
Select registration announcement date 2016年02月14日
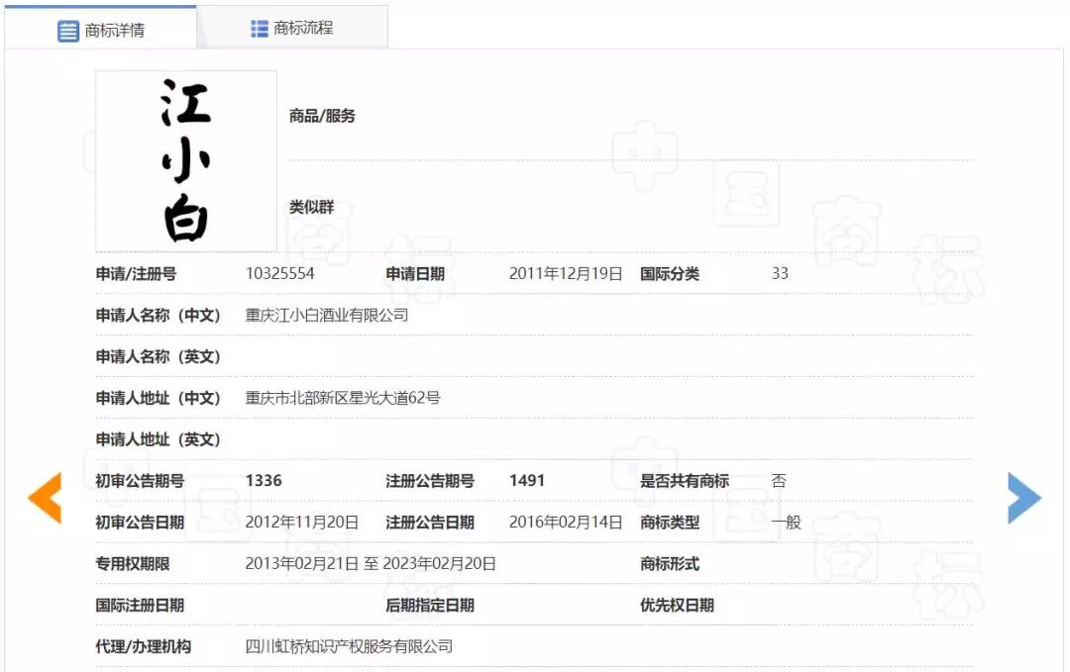pos(566,522)
